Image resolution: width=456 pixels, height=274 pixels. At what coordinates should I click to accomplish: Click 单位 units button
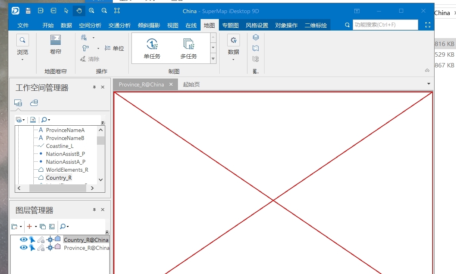pyautogui.click(x=114, y=48)
